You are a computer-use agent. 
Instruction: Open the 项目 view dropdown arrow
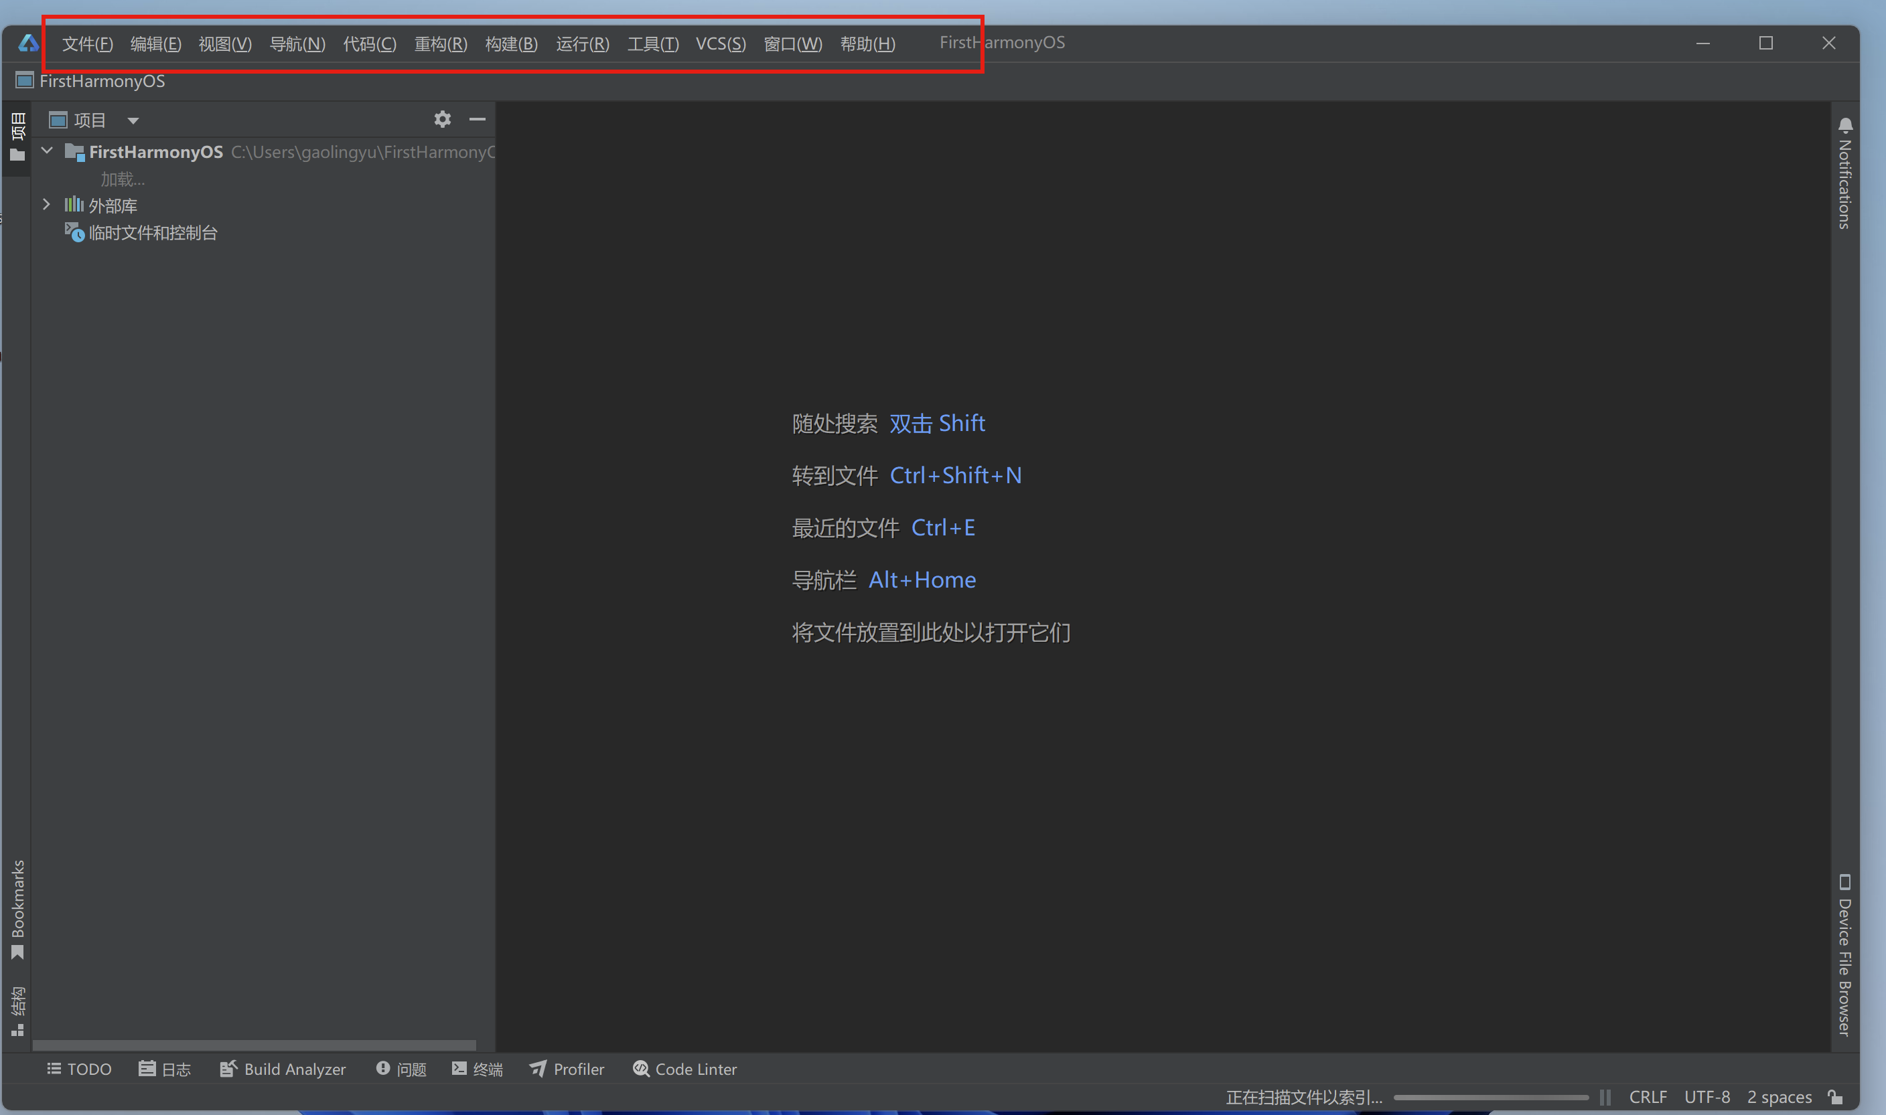click(133, 120)
